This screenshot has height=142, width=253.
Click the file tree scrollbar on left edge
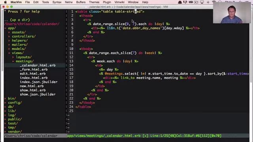coord(2,40)
